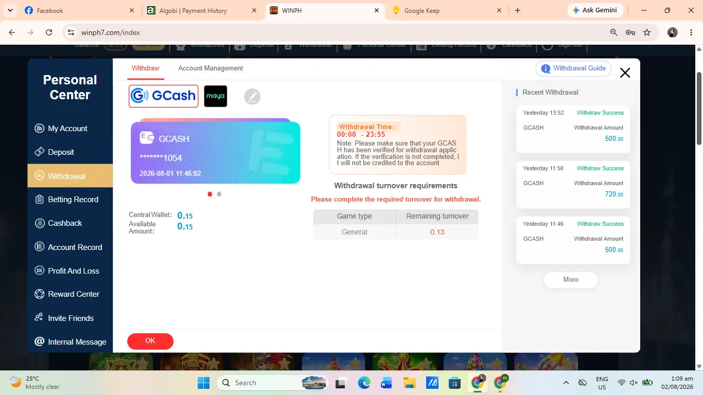
Task: Switch to the Account Management tab
Action: [x=210, y=68]
